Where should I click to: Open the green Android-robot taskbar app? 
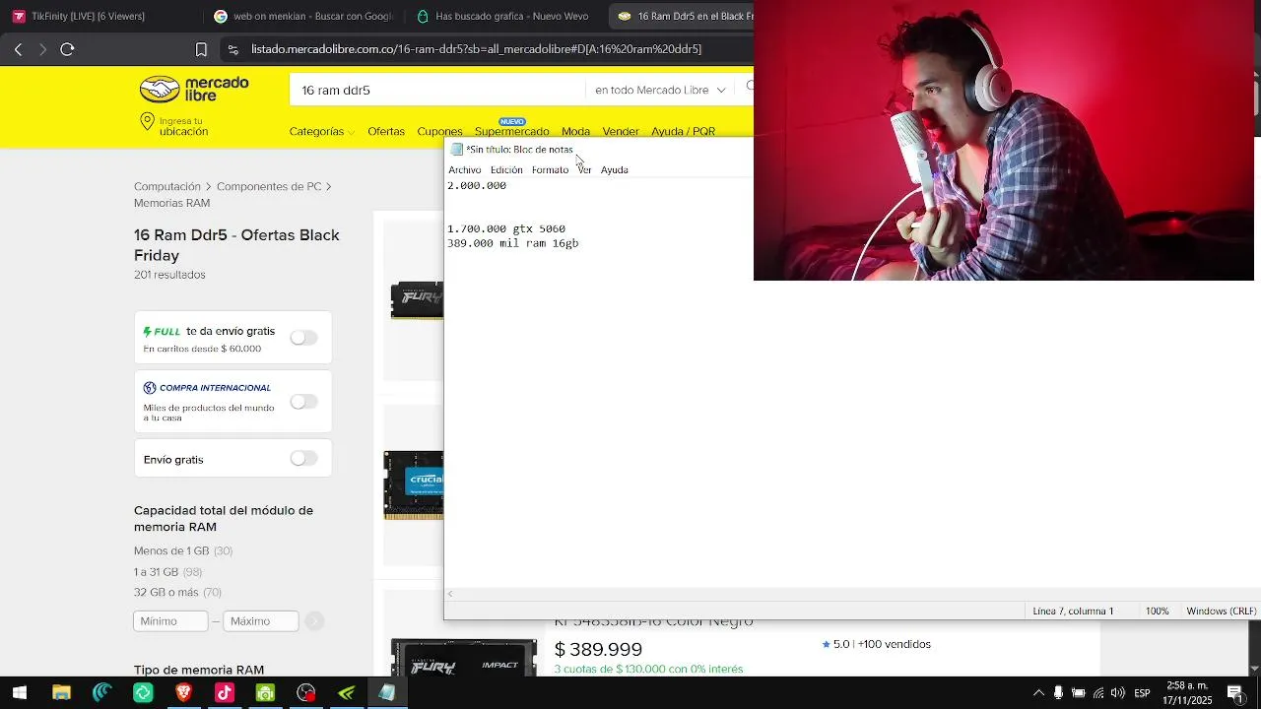(x=265, y=693)
